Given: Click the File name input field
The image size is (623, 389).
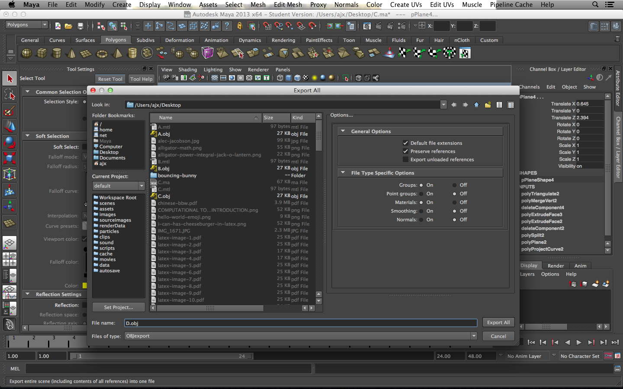Looking at the screenshot, I should click(300, 323).
